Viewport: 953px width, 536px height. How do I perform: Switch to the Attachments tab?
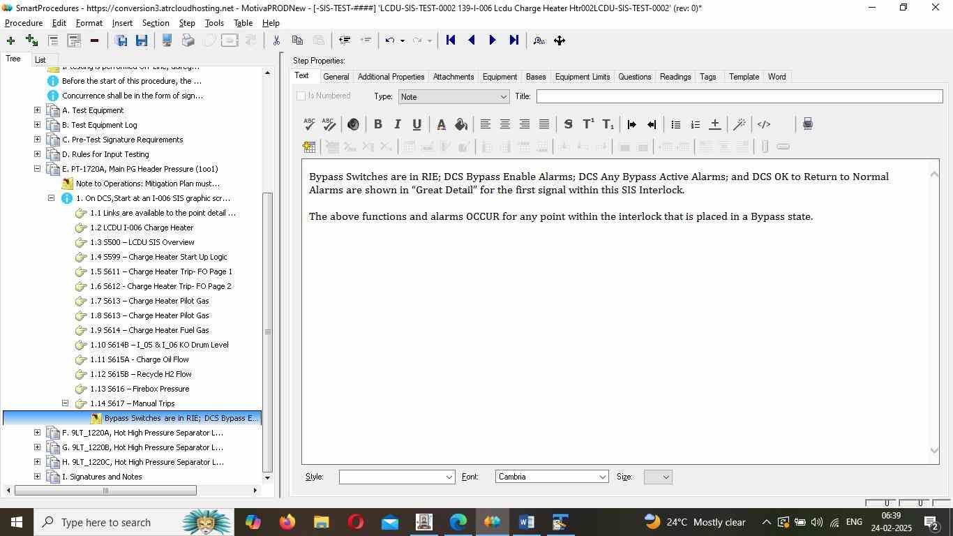(x=453, y=77)
